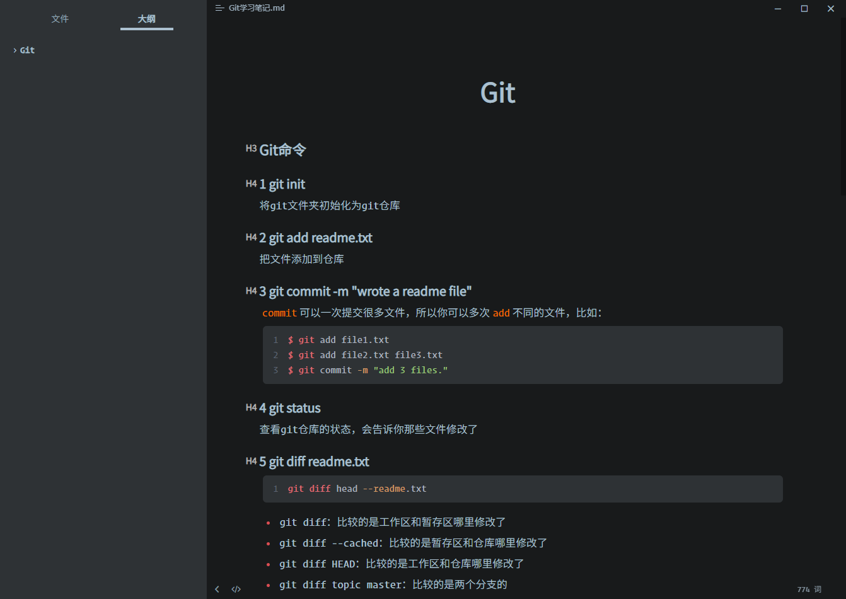Click code line git diff head --readme.txt
This screenshot has width=846, height=599.
pyautogui.click(x=357, y=489)
